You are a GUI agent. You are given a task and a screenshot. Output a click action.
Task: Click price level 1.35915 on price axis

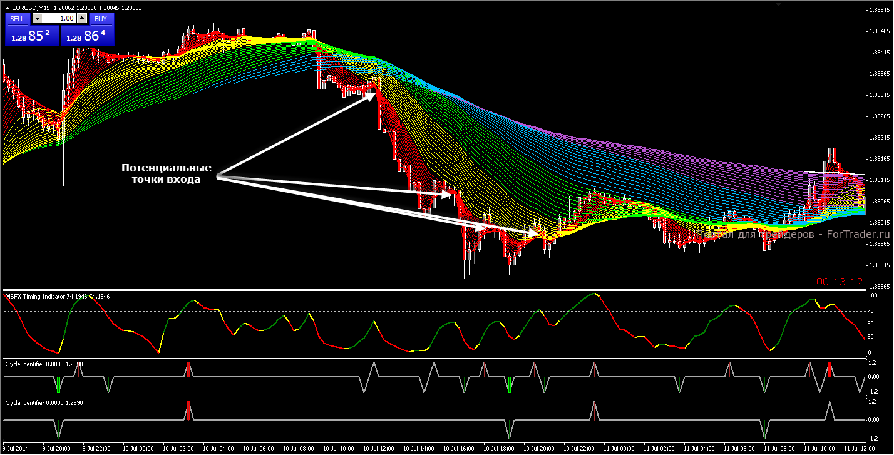click(x=879, y=265)
